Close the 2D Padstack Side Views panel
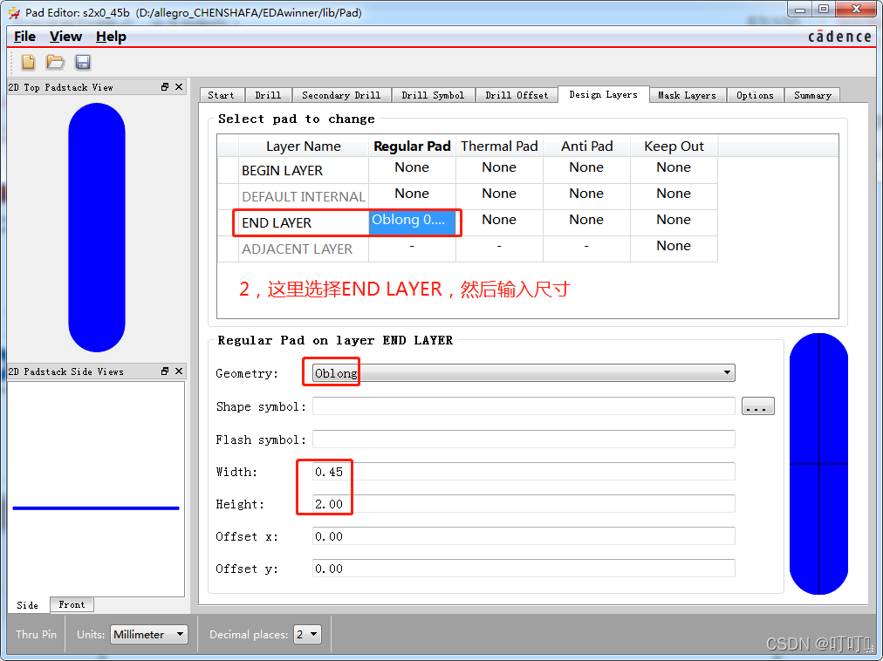This screenshot has width=883, height=661. pyautogui.click(x=179, y=371)
